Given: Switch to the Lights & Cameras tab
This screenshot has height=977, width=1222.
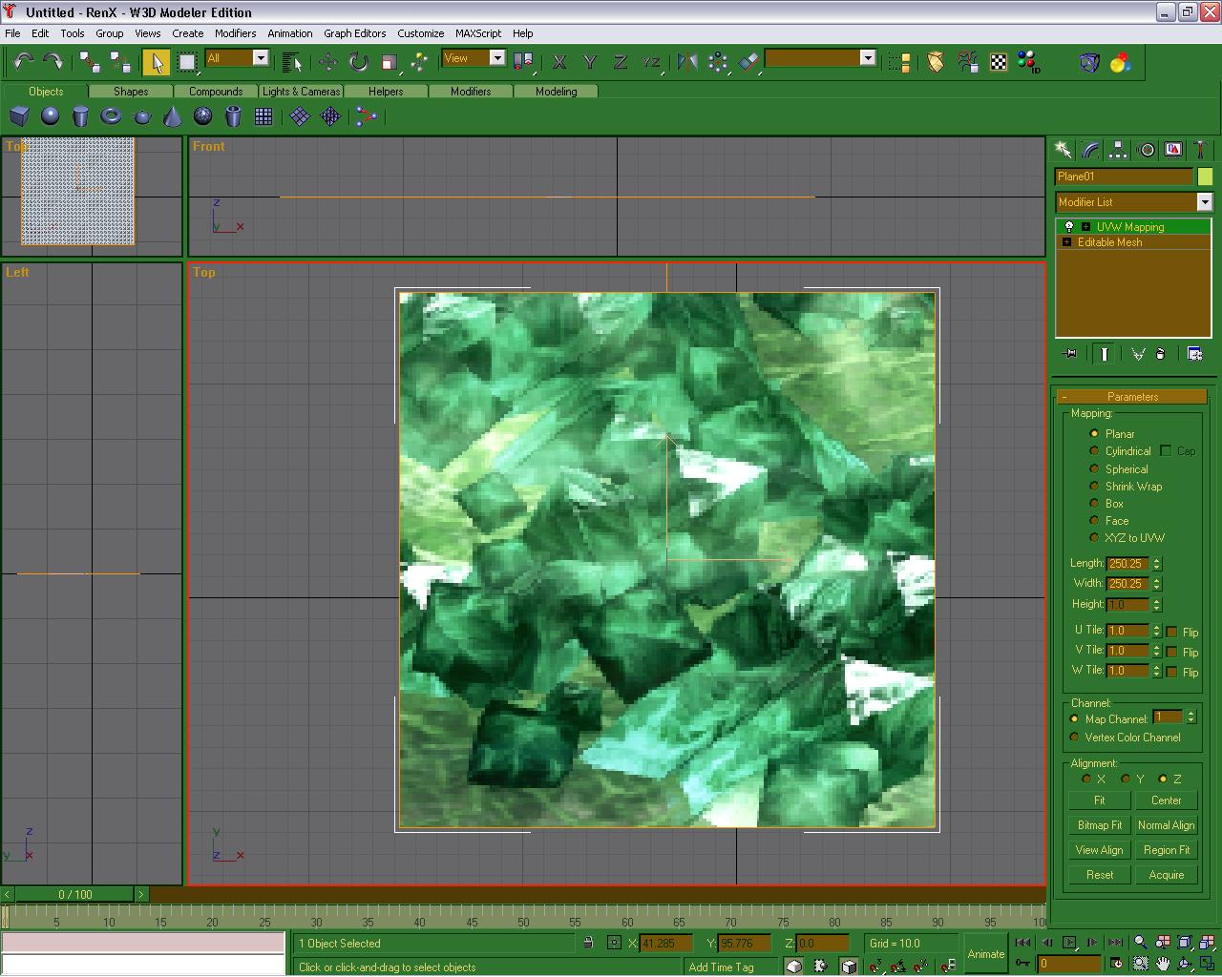Looking at the screenshot, I should pyautogui.click(x=301, y=92).
